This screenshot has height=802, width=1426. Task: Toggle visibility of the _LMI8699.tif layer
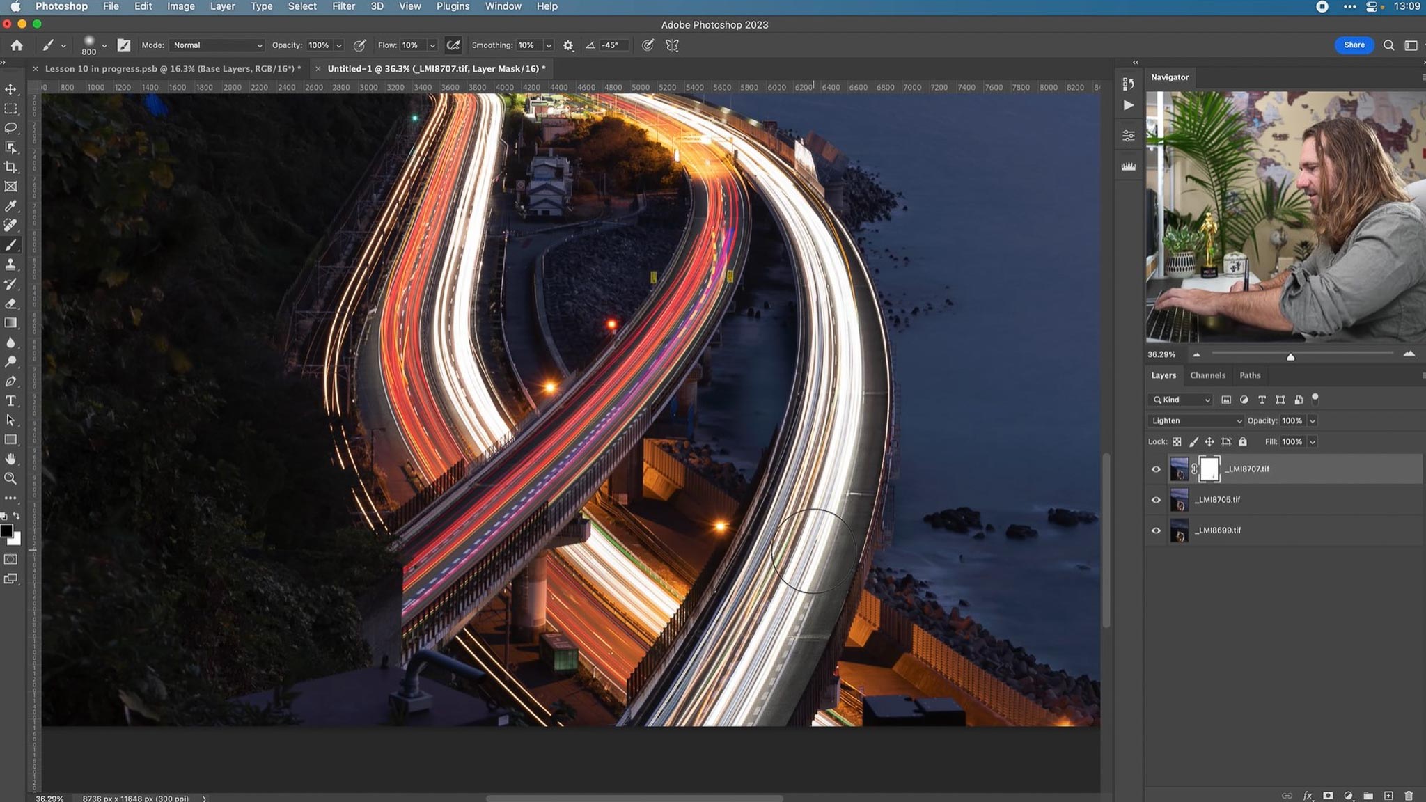pyautogui.click(x=1156, y=530)
